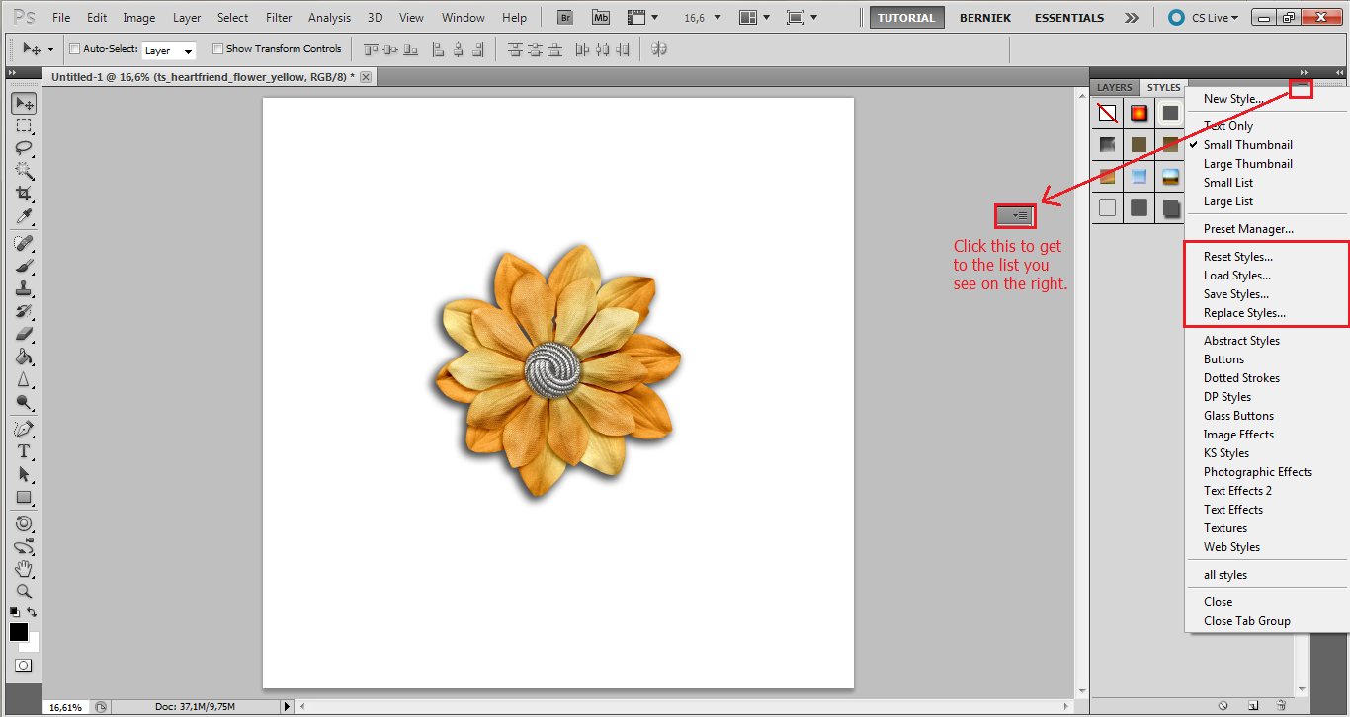Open the Filter menu
1350x717 pixels.
pyautogui.click(x=278, y=17)
